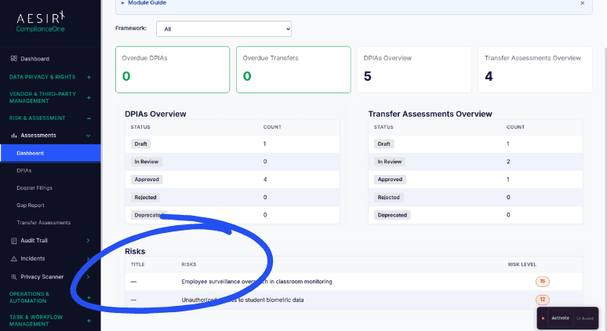Click the risk level 12 badge
This screenshot has width=607, height=331.
click(x=543, y=300)
